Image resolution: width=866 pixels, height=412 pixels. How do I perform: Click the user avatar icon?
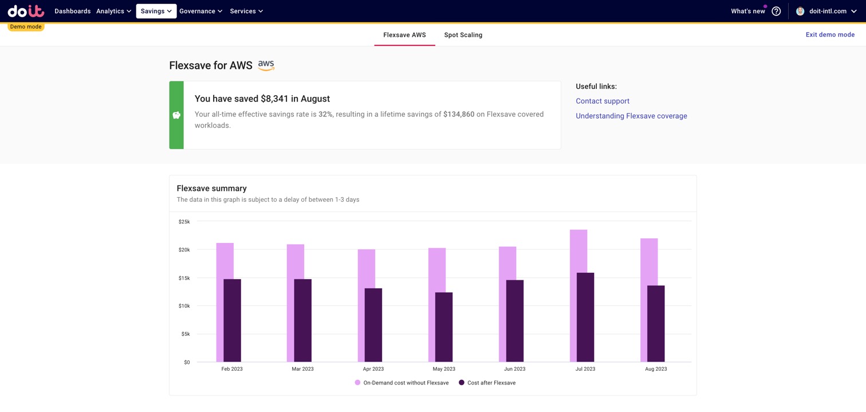click(x=800, y=11)
